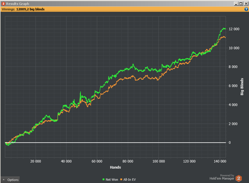Screen dimensions: 249x183
Task: Click the 8 000 y-axis label
Action: [233, 67]
